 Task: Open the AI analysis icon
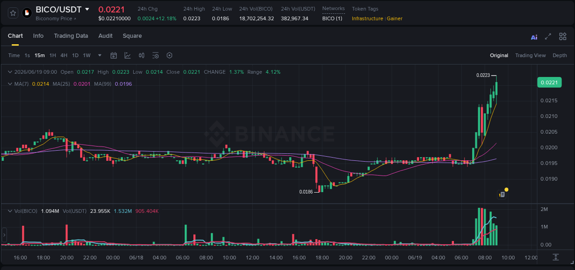click(534, 37)
